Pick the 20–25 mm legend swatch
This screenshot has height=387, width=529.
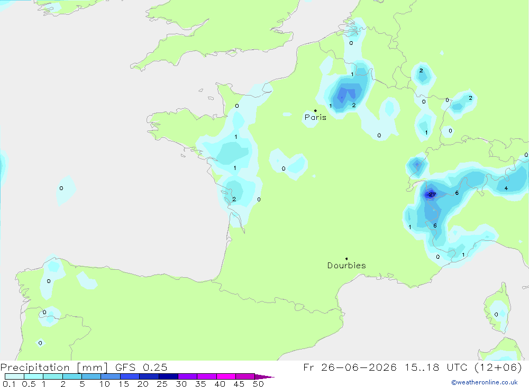(149, 376)
